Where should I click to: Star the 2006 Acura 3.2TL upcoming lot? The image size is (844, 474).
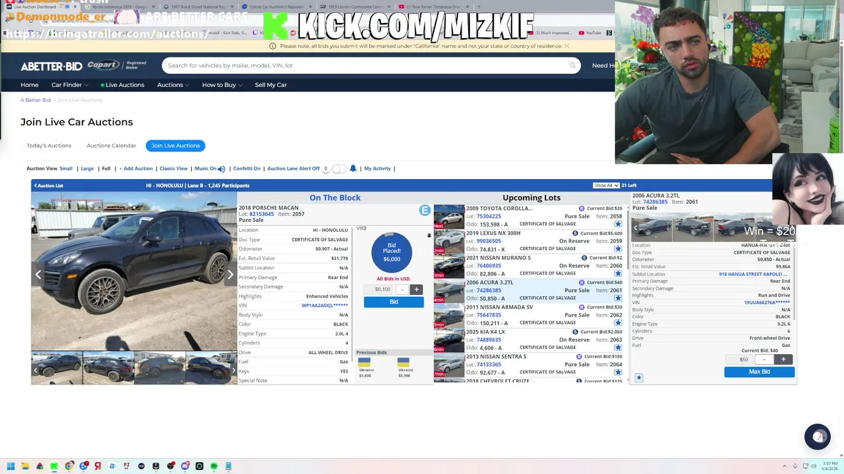(618, 298)
